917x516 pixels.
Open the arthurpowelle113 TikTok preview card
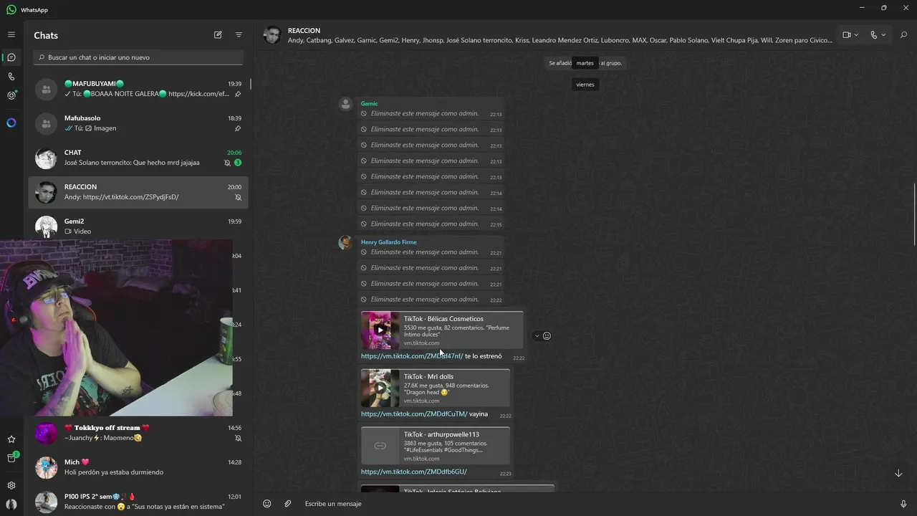pos(436,446)
